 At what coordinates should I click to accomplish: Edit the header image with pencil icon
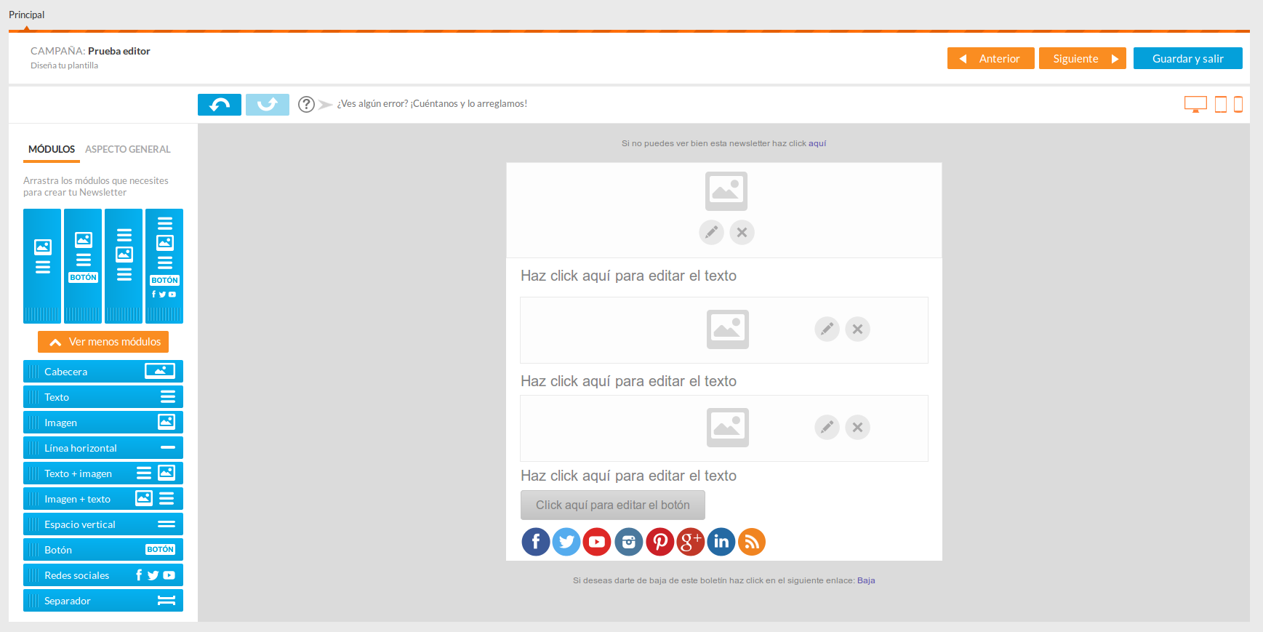[x=711, y=233]
